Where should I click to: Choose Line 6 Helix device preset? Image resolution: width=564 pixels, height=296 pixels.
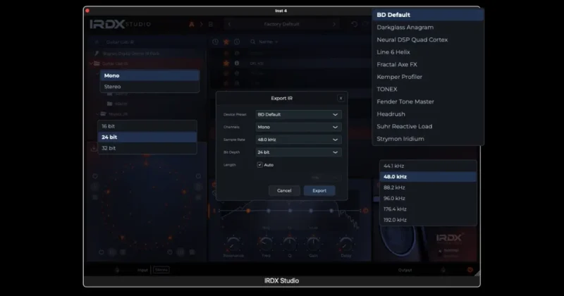click(x=428, y=52)
